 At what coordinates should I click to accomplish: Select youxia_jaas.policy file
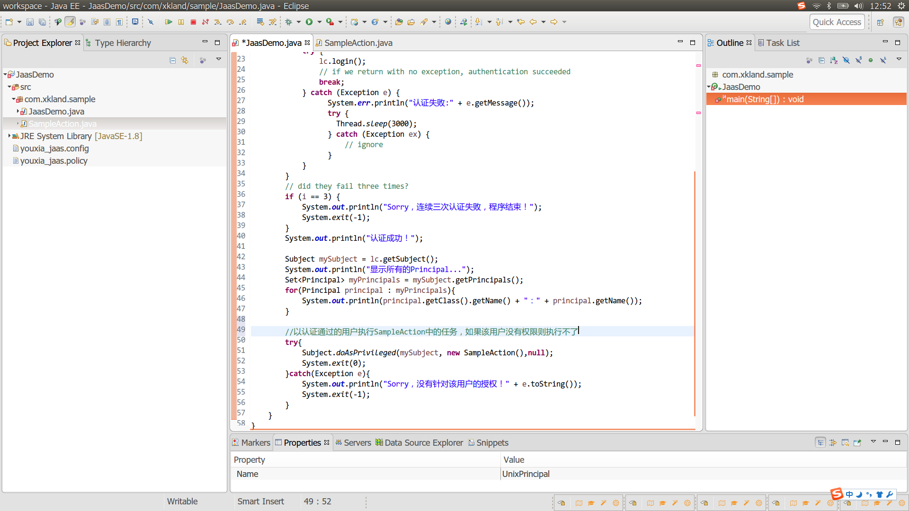[53, 161]
